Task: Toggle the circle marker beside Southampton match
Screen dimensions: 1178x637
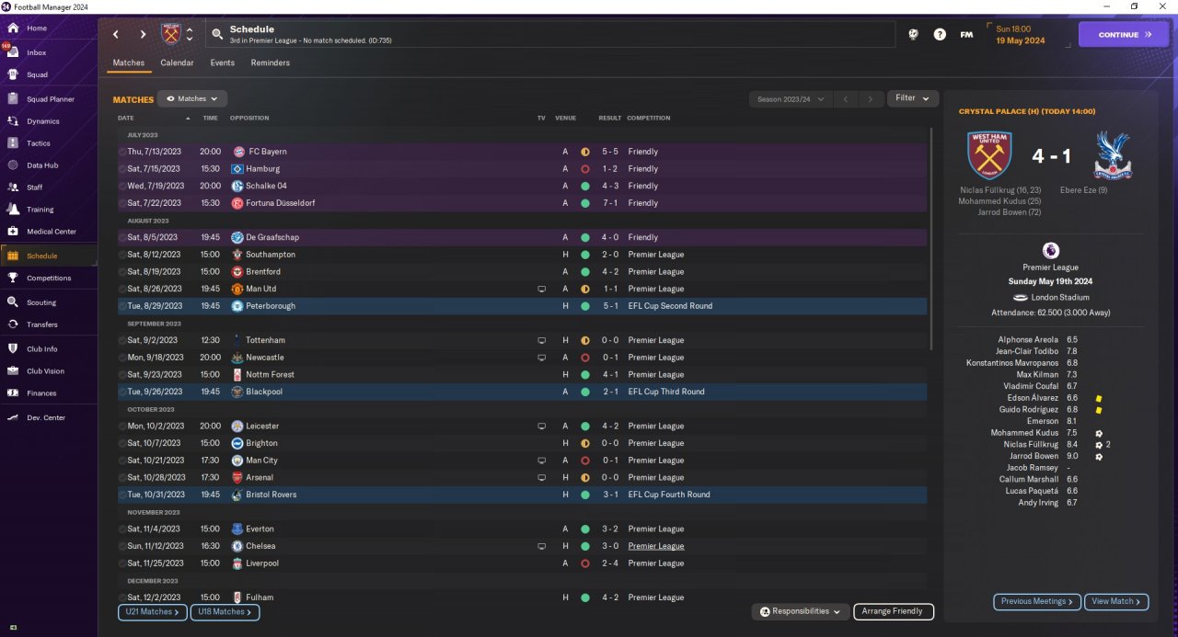Action: [122, 255]
